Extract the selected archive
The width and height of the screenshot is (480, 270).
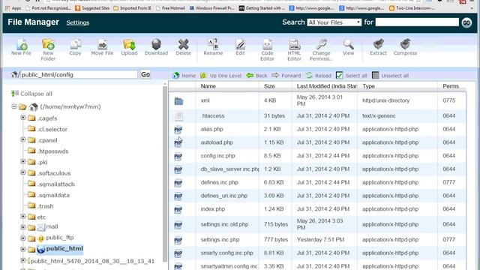click(x=378, y=46)
